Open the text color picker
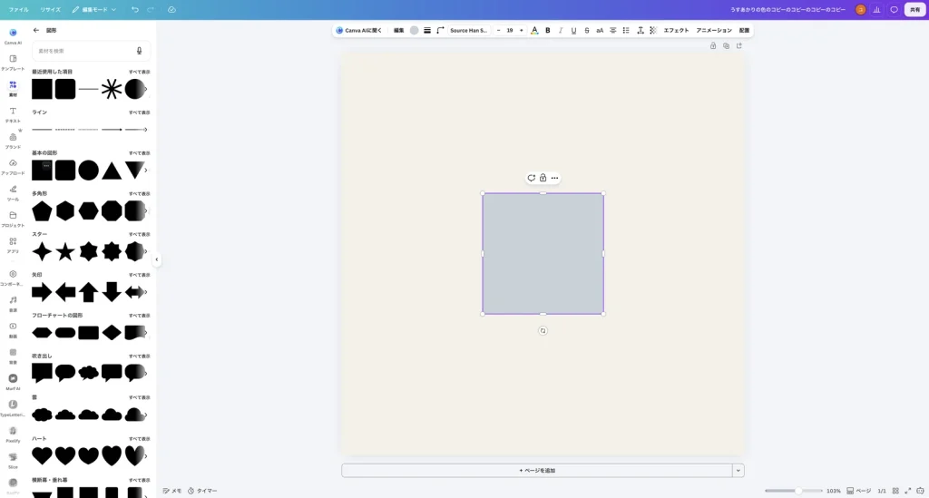929x498 pixels. click(x=534, y=30)
